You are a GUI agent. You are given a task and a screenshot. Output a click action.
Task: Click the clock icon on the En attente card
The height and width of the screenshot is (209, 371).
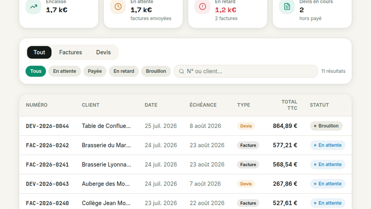click(x=118, y=7)
